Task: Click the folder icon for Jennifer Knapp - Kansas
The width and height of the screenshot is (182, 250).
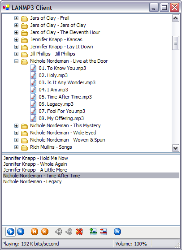Action: [x=24, y=40]
